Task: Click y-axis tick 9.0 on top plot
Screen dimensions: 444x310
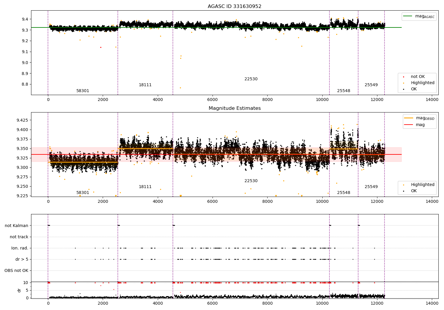Action: (x=25, y=63)
